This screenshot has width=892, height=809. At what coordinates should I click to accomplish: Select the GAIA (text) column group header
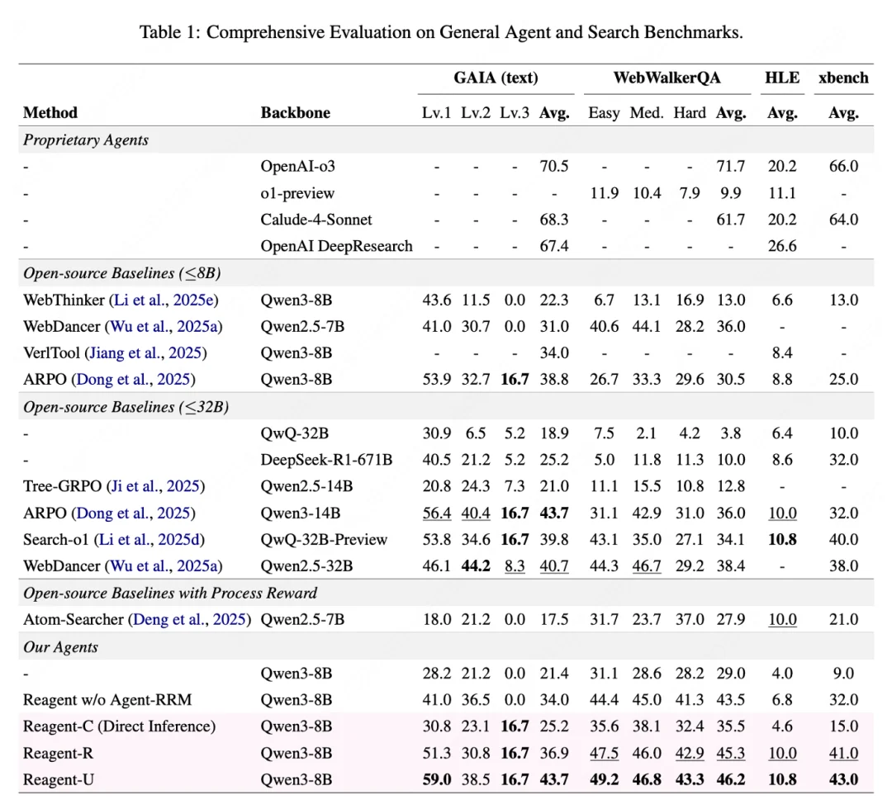click(496, 78)
